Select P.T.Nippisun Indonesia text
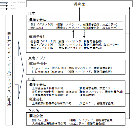The height and width of the screenshot is (127, 133). [47, 72]
